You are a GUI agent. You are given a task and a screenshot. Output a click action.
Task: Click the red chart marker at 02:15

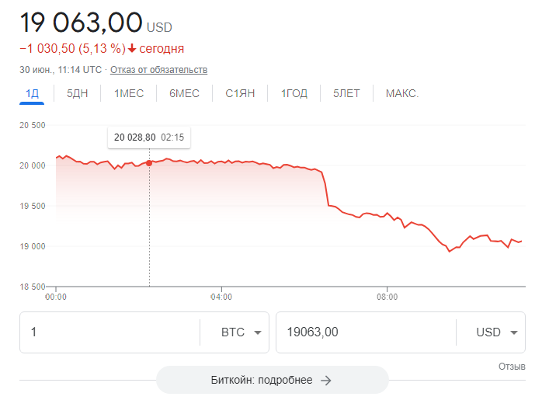[x=149, y=163]
